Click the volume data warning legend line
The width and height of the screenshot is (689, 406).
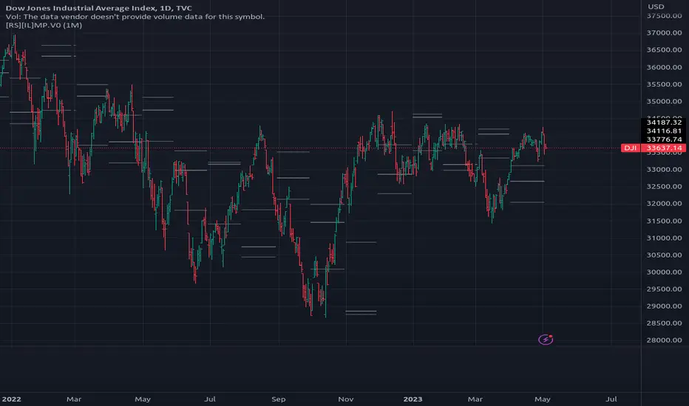(135, 17)
